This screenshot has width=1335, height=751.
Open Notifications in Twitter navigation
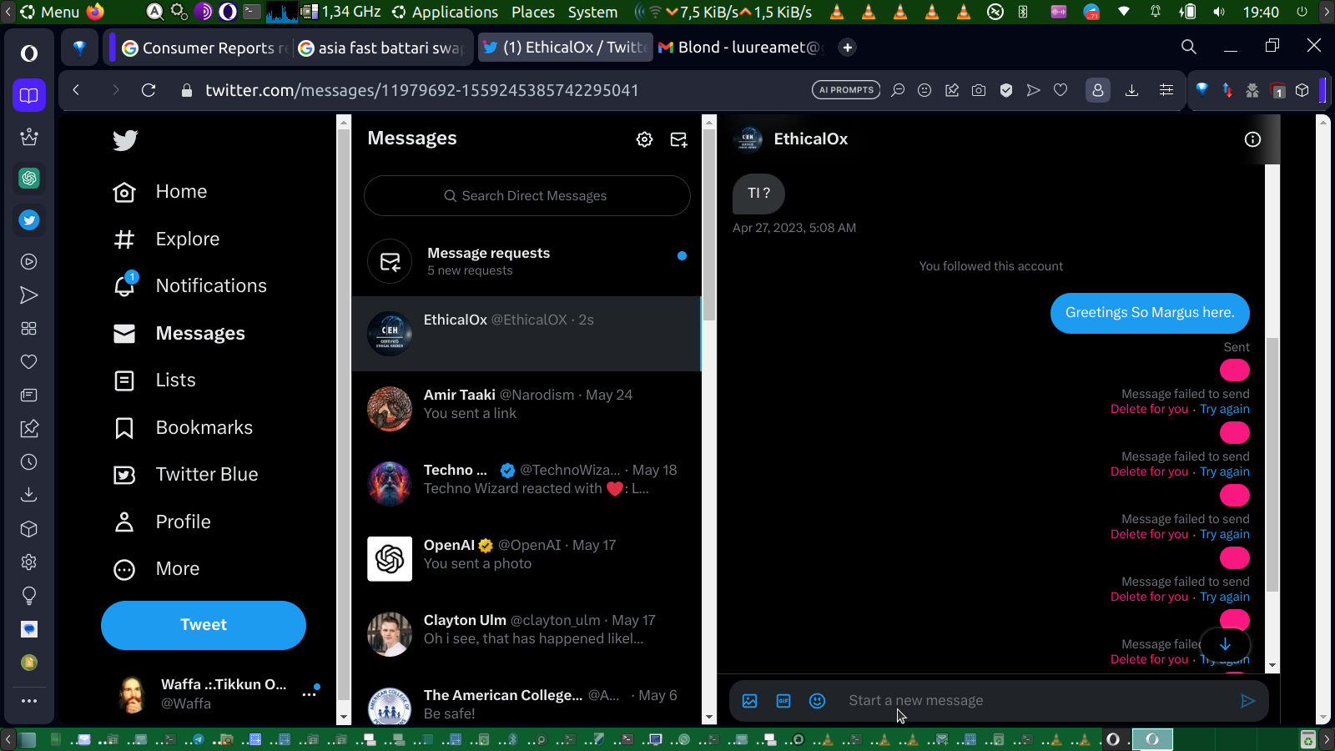tap(189, 286)
